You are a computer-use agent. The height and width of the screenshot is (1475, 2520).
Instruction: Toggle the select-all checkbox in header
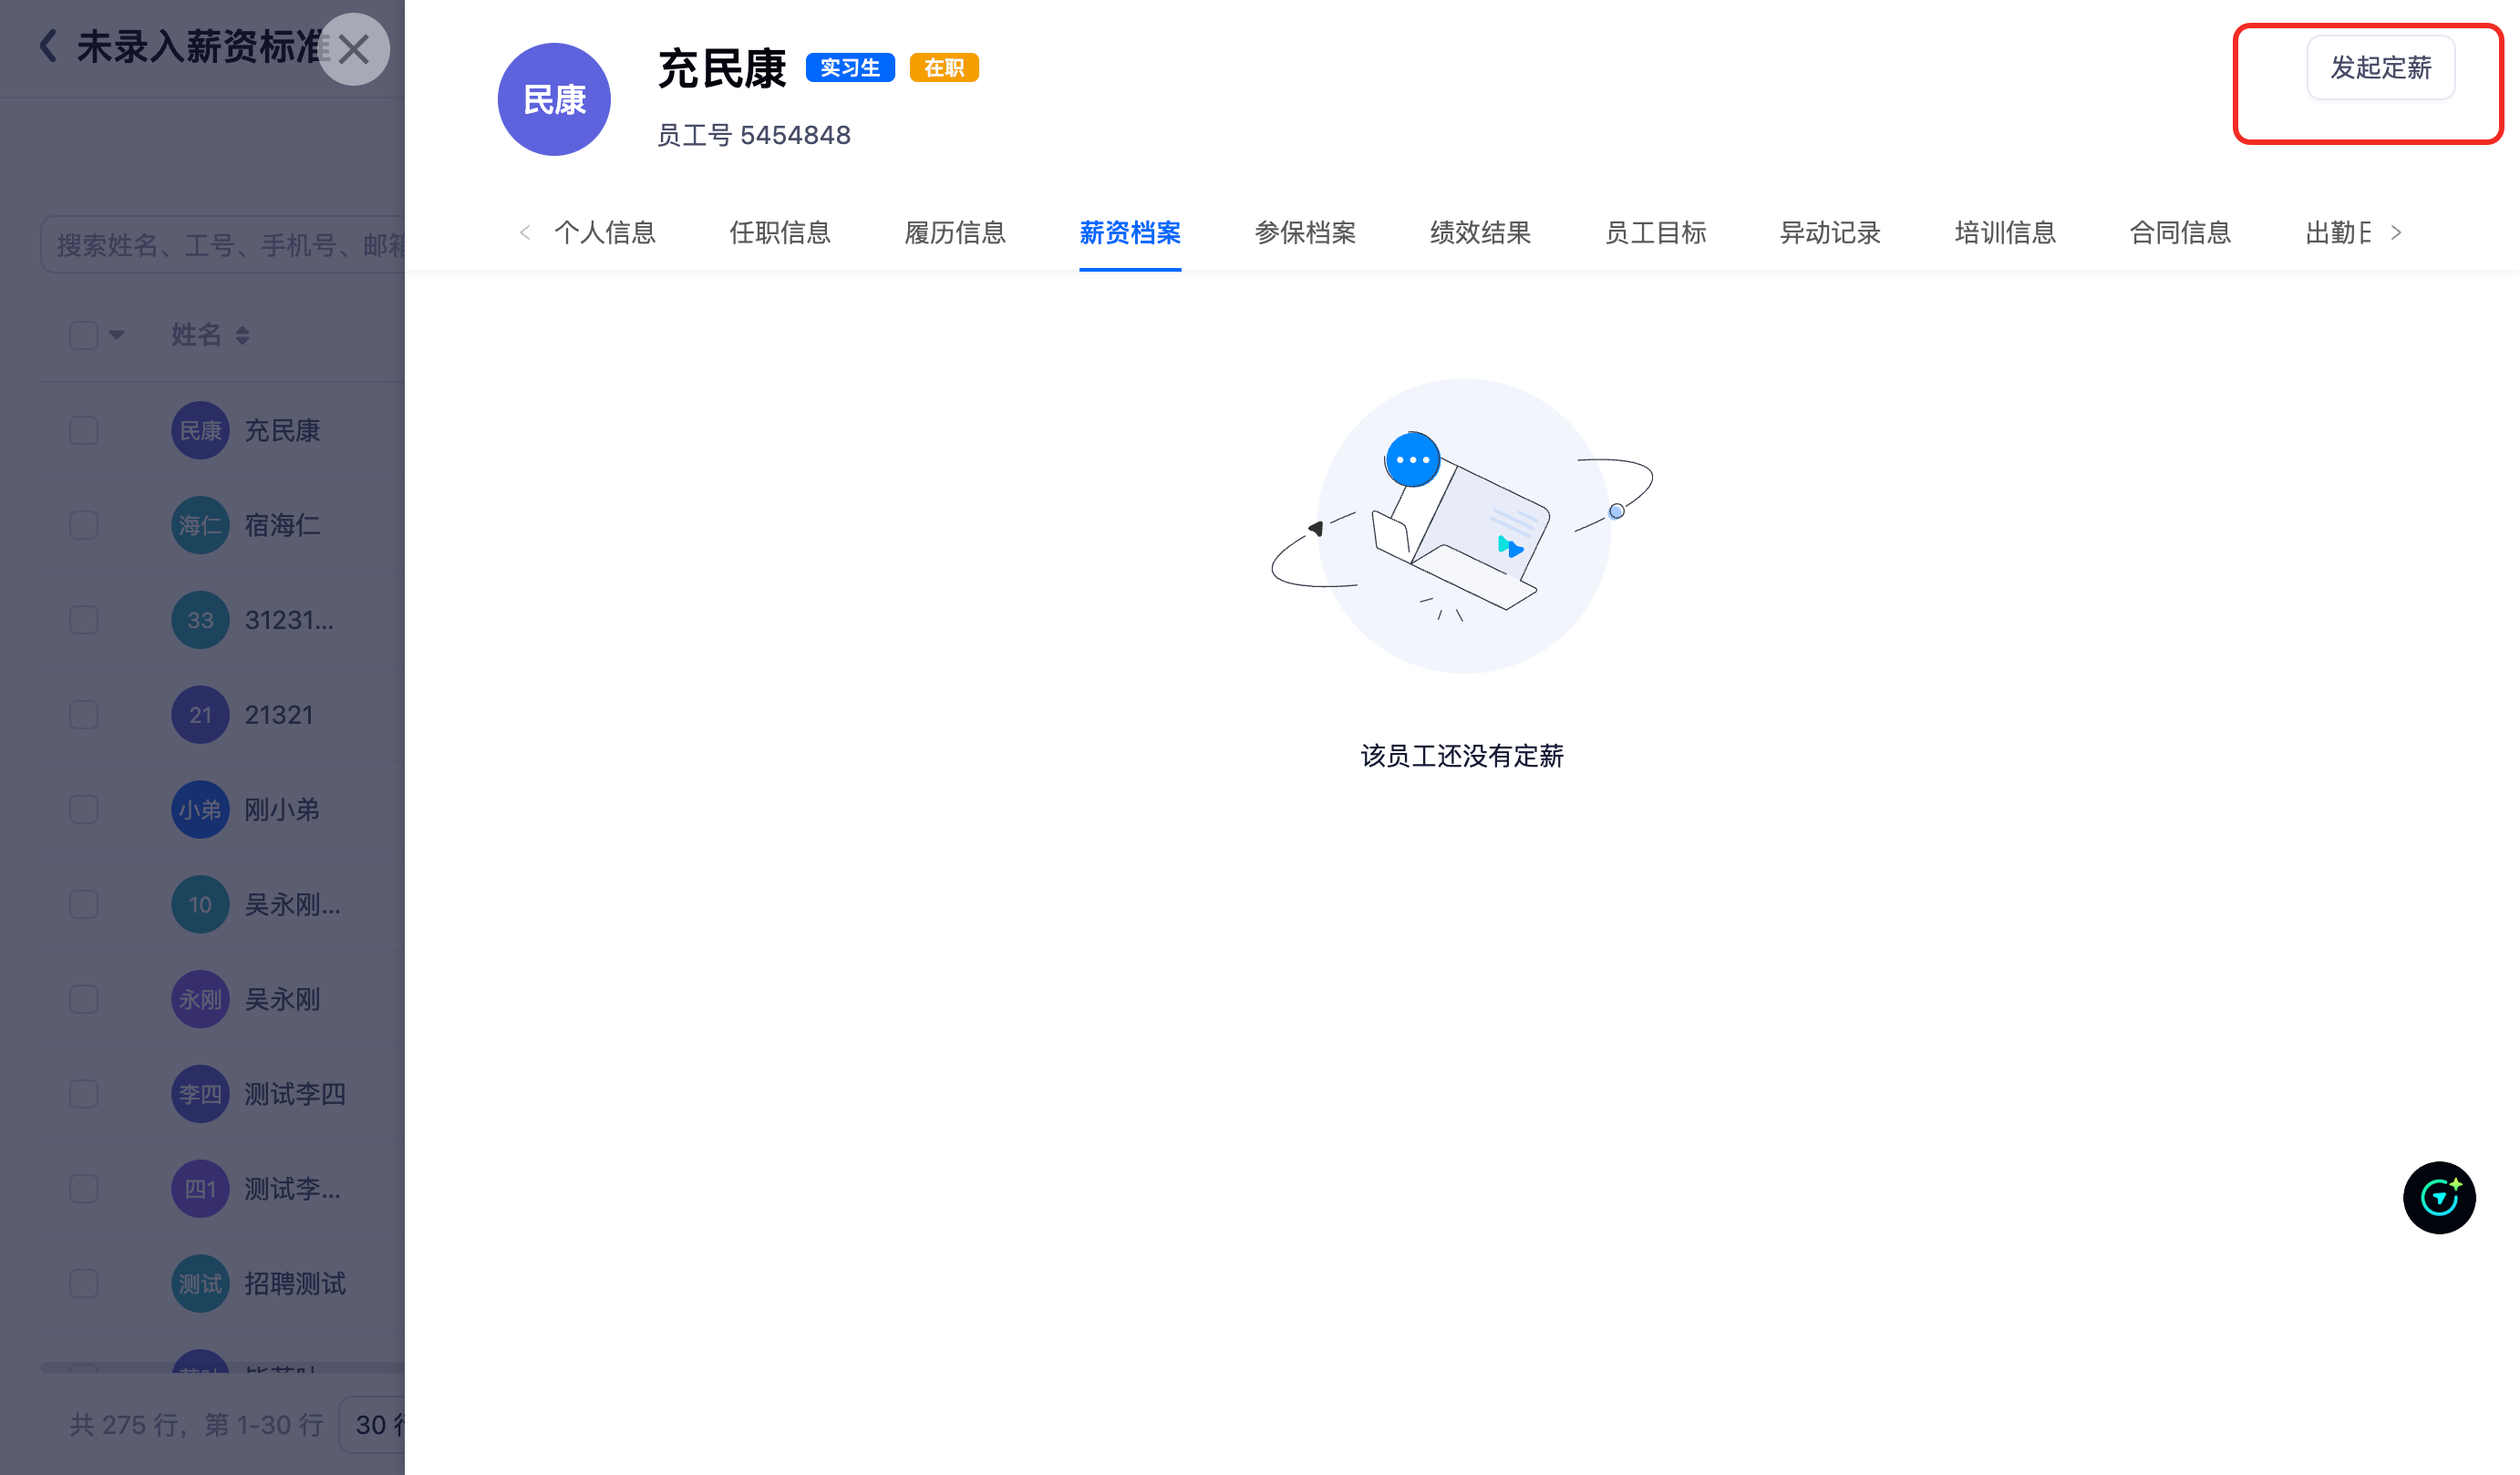(84, 335)
